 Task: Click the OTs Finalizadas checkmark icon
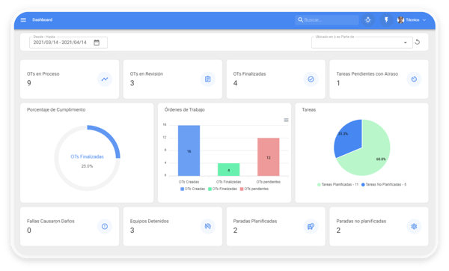click(311, 79)
